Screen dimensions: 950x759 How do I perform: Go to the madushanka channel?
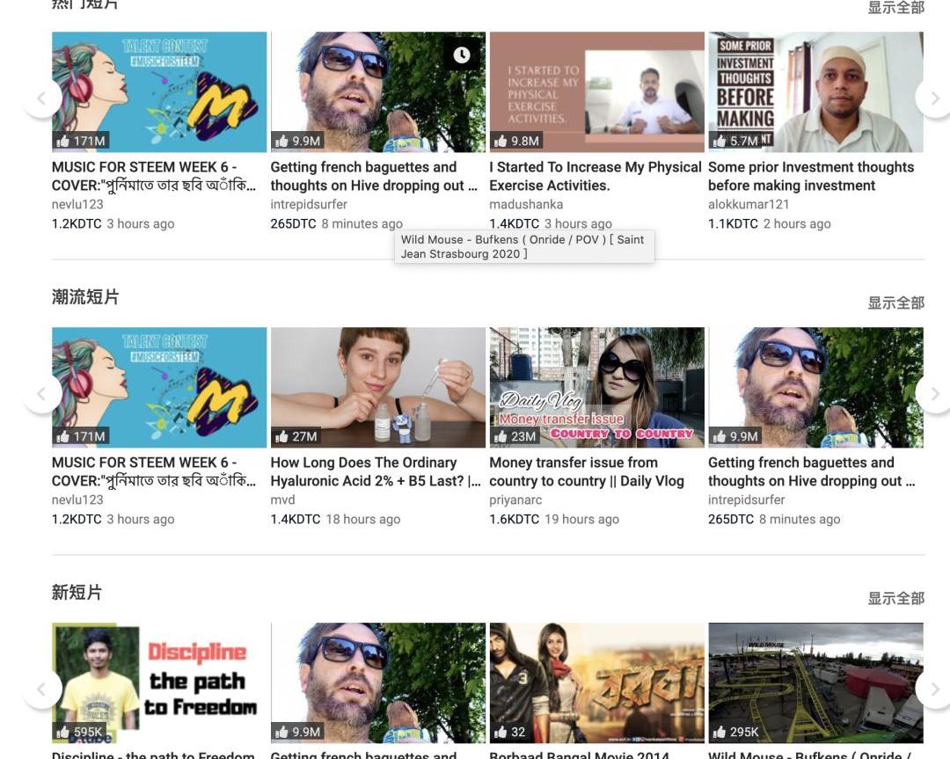pos(526,204)
